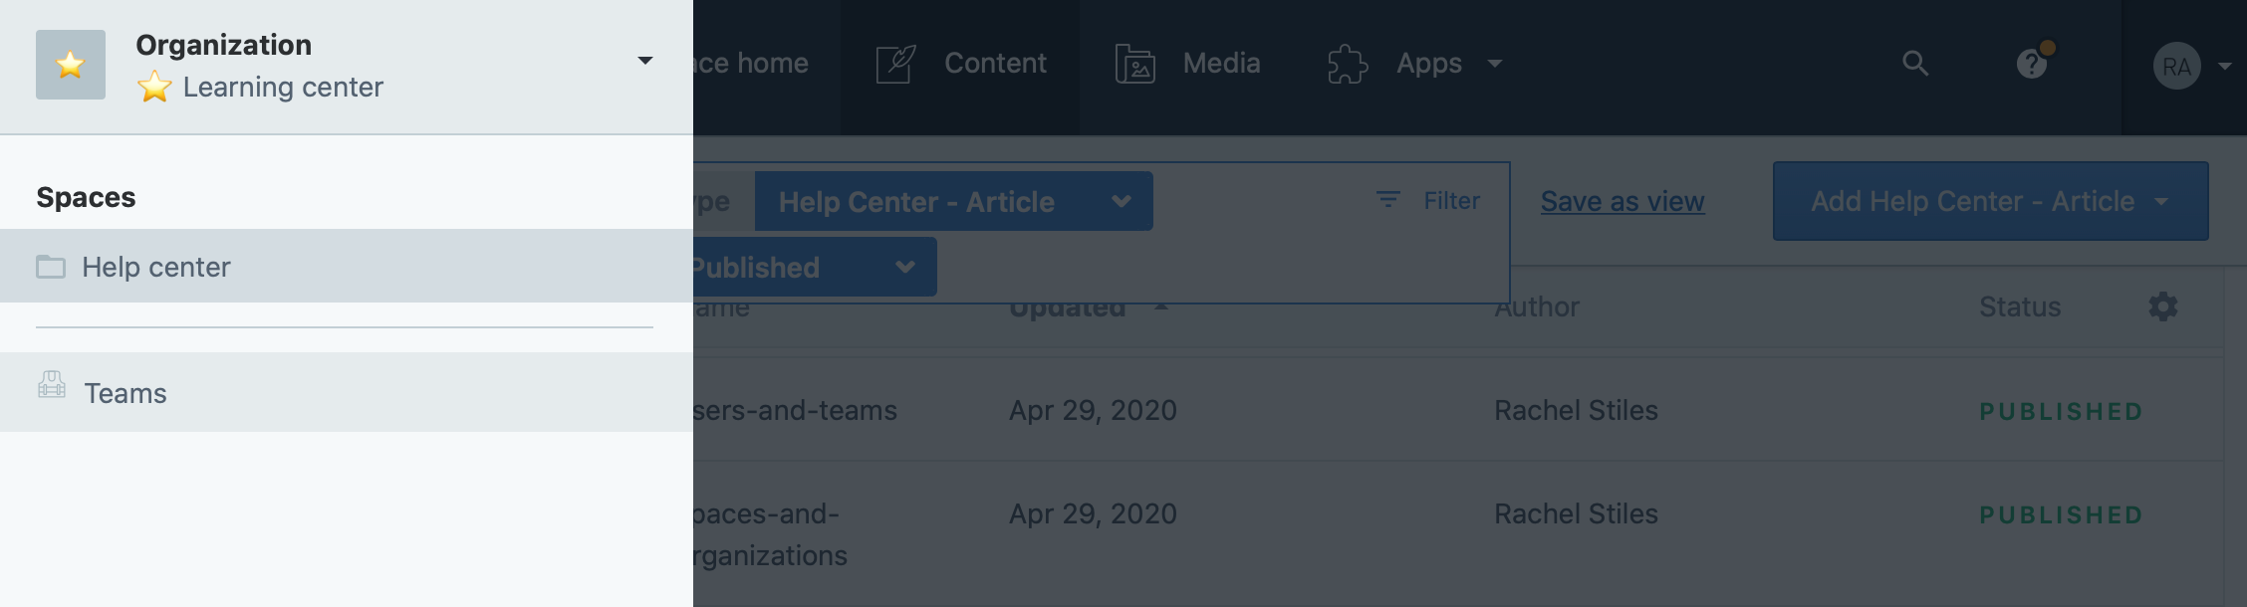Click the Content pencil-note icon

pos(895,64)
